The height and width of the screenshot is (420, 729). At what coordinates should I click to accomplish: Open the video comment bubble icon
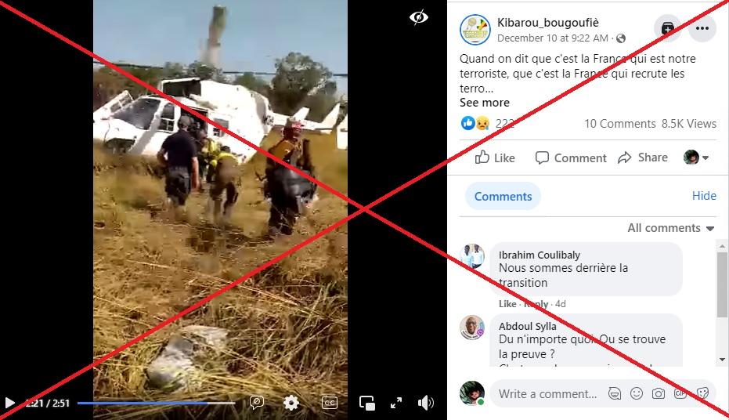pos(257,402)
